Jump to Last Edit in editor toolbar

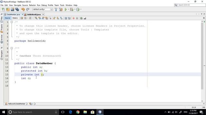[22, 18]
